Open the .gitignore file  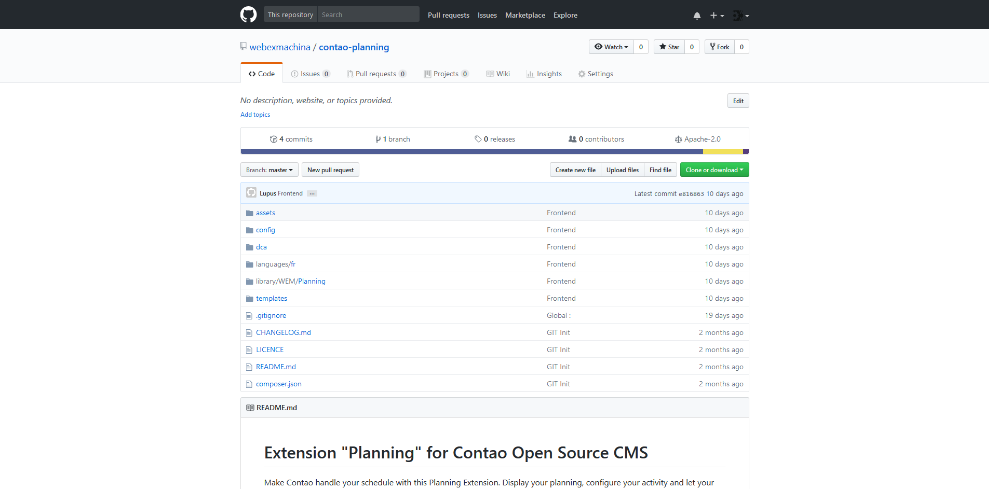click(x=271, y=315)
